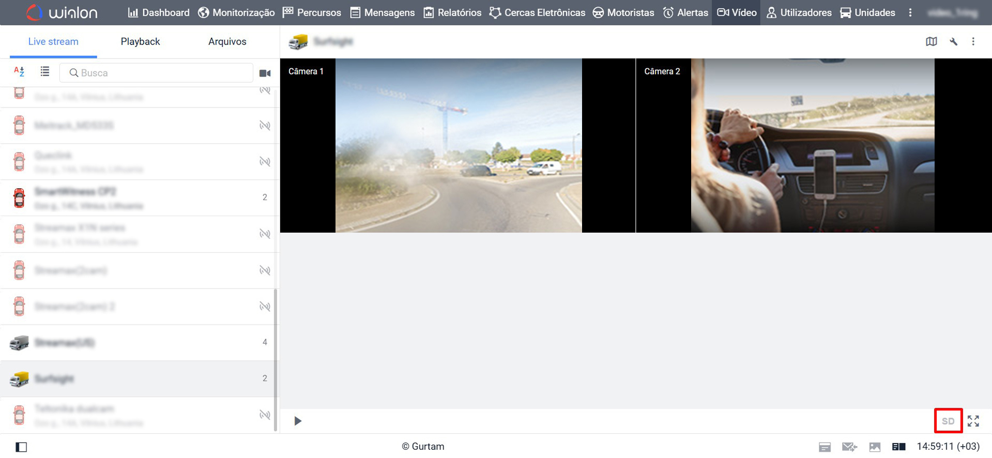The width and height of the screenshot is (992, 458).
Task: Open the wrench settings icon
Action: tap(953, 42)
